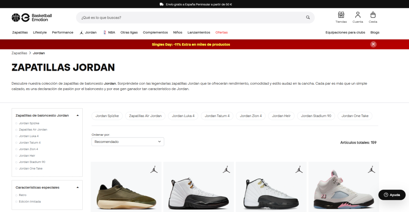The height and width of the screenshot is (212, 409).
Task: Open the Tiendas store icon
Action: (x=341, y=17)
